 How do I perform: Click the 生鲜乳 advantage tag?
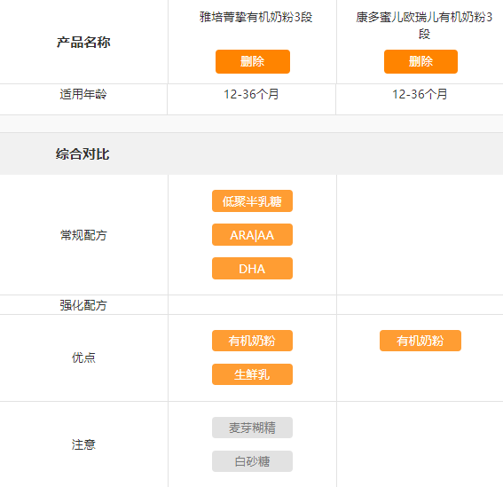tap(252, 374)
